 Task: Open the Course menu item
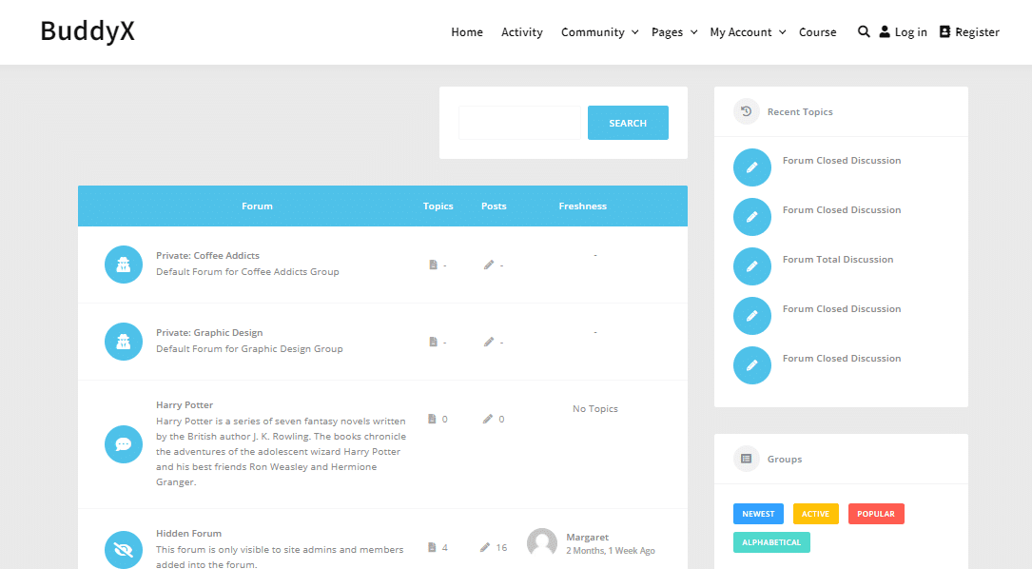(x=817, y=32)
